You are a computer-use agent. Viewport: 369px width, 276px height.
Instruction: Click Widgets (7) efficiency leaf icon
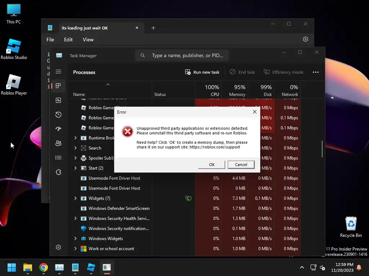coord(188,198)
